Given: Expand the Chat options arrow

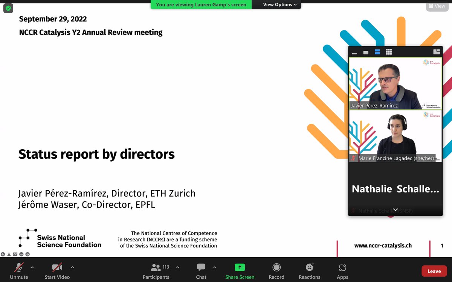Looking at the screenshot, I should [x=215, y=267].
